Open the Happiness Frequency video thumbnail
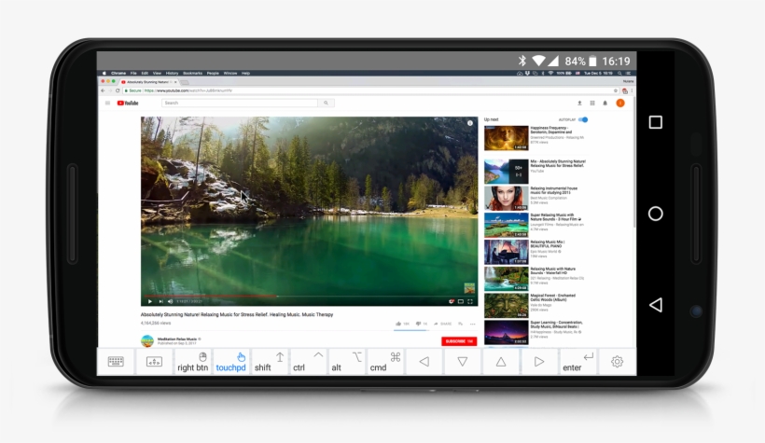Viewport: 765px width, 443px height. 506,138
